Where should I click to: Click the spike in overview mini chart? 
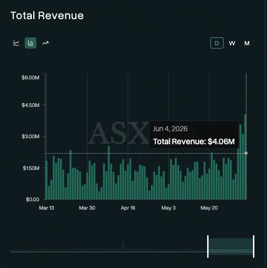pyautogui.click(x=123, y=245)
